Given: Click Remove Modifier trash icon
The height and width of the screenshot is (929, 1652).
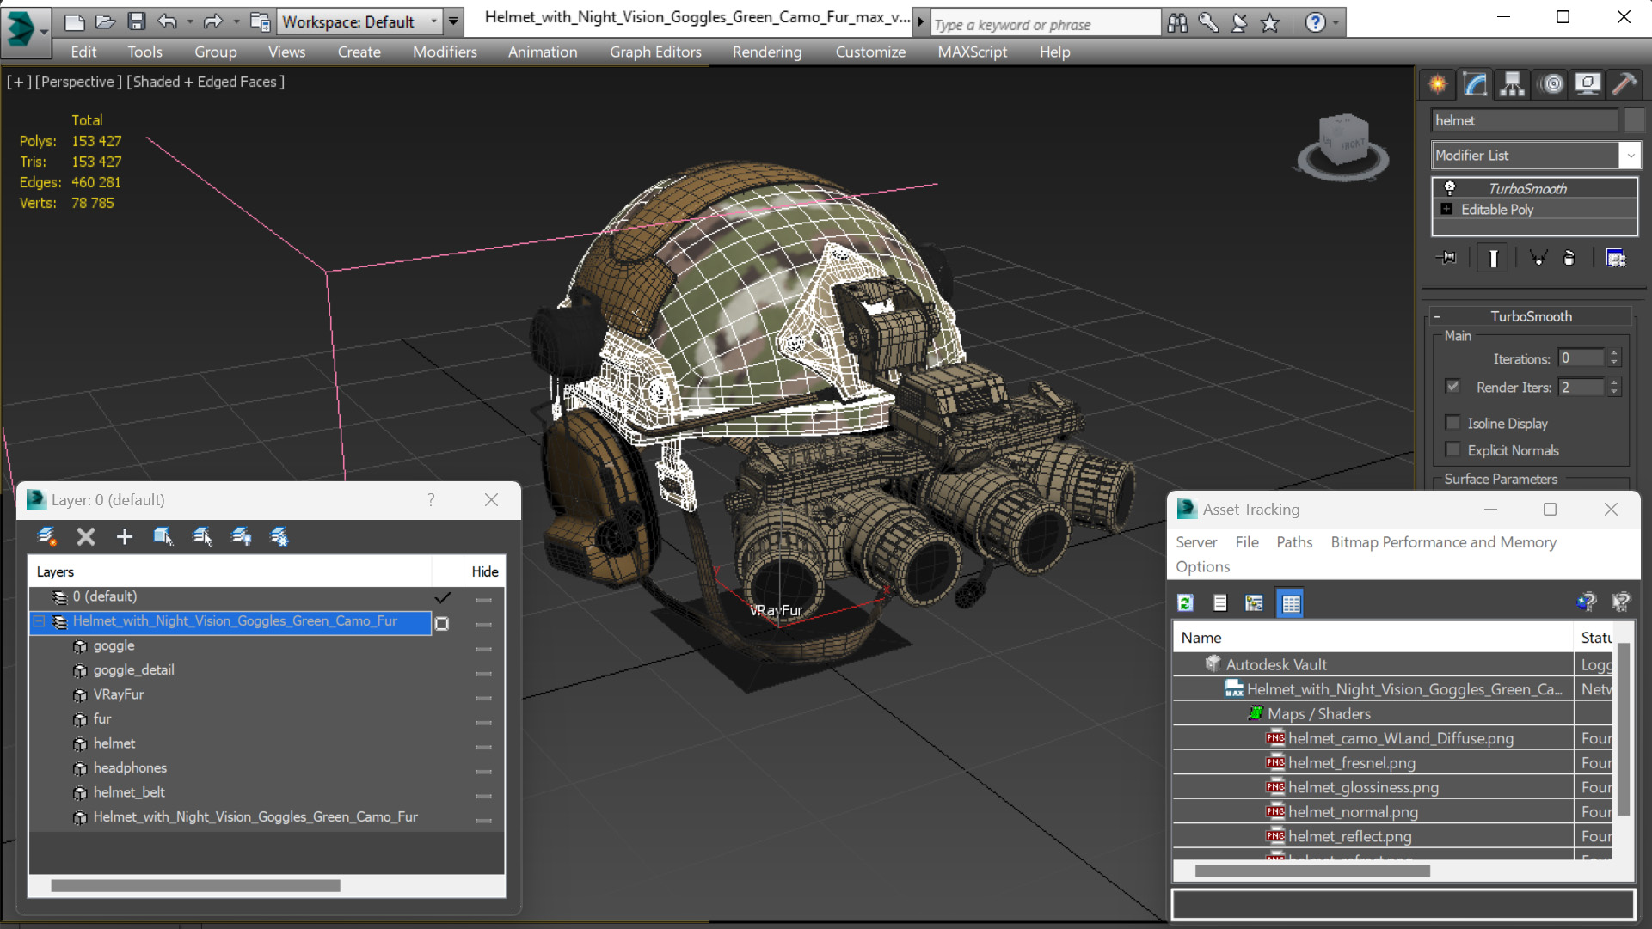Looking at the screenshot, I should [x=1569, y=258].
